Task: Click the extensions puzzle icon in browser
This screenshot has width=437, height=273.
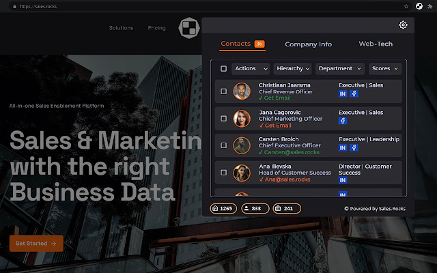Action: 430,6
